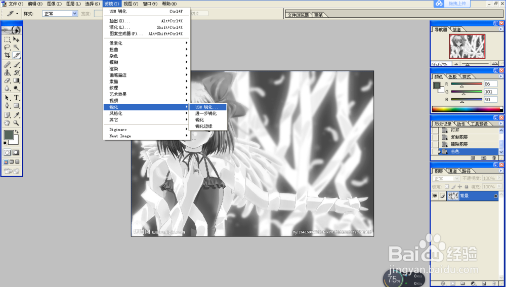Select the Crop tool
Image resolution: width=506 pixels, height=287 pixels.
[x=7, y=55]
